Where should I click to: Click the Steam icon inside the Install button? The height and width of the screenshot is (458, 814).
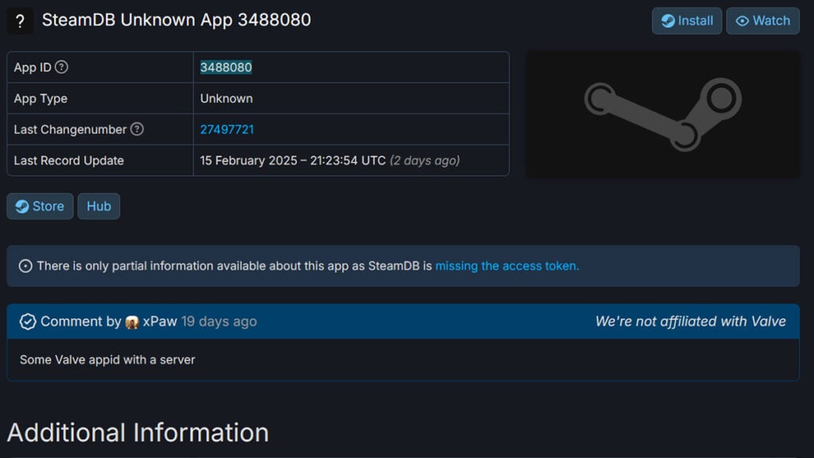666,21
